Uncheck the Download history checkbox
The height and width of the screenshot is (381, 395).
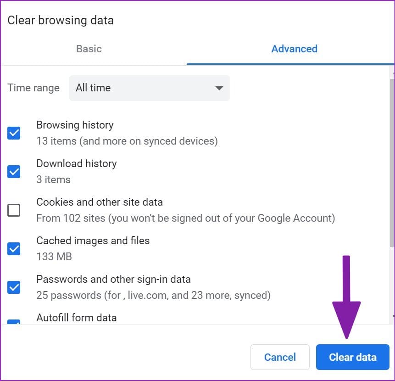14,172
